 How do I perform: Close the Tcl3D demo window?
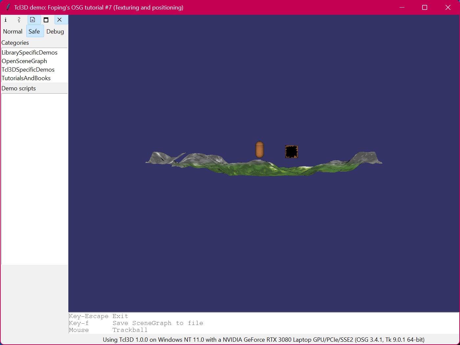pos(448,7)
